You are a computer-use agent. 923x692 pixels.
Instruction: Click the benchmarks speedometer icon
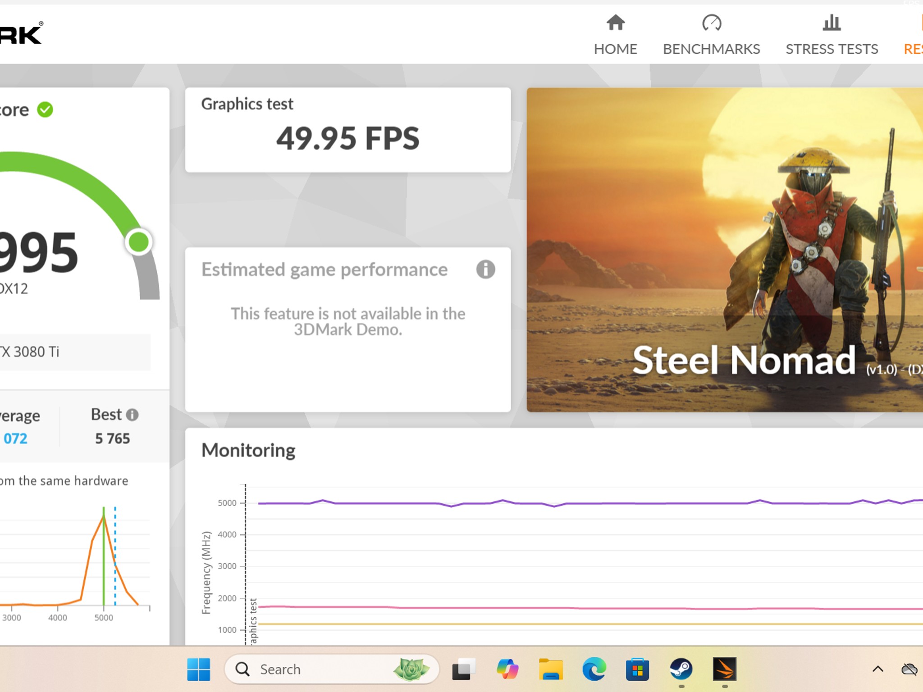(712, 23)
